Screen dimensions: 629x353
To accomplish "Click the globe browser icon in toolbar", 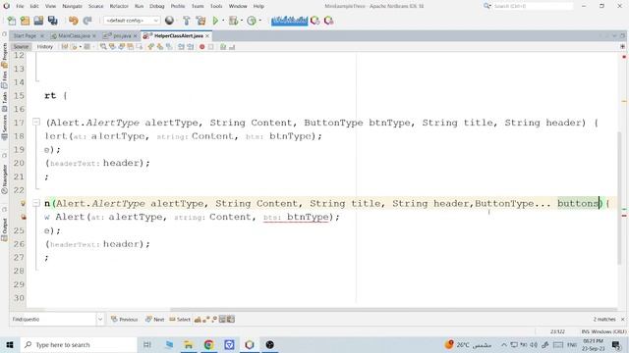I will click(169, 21).
